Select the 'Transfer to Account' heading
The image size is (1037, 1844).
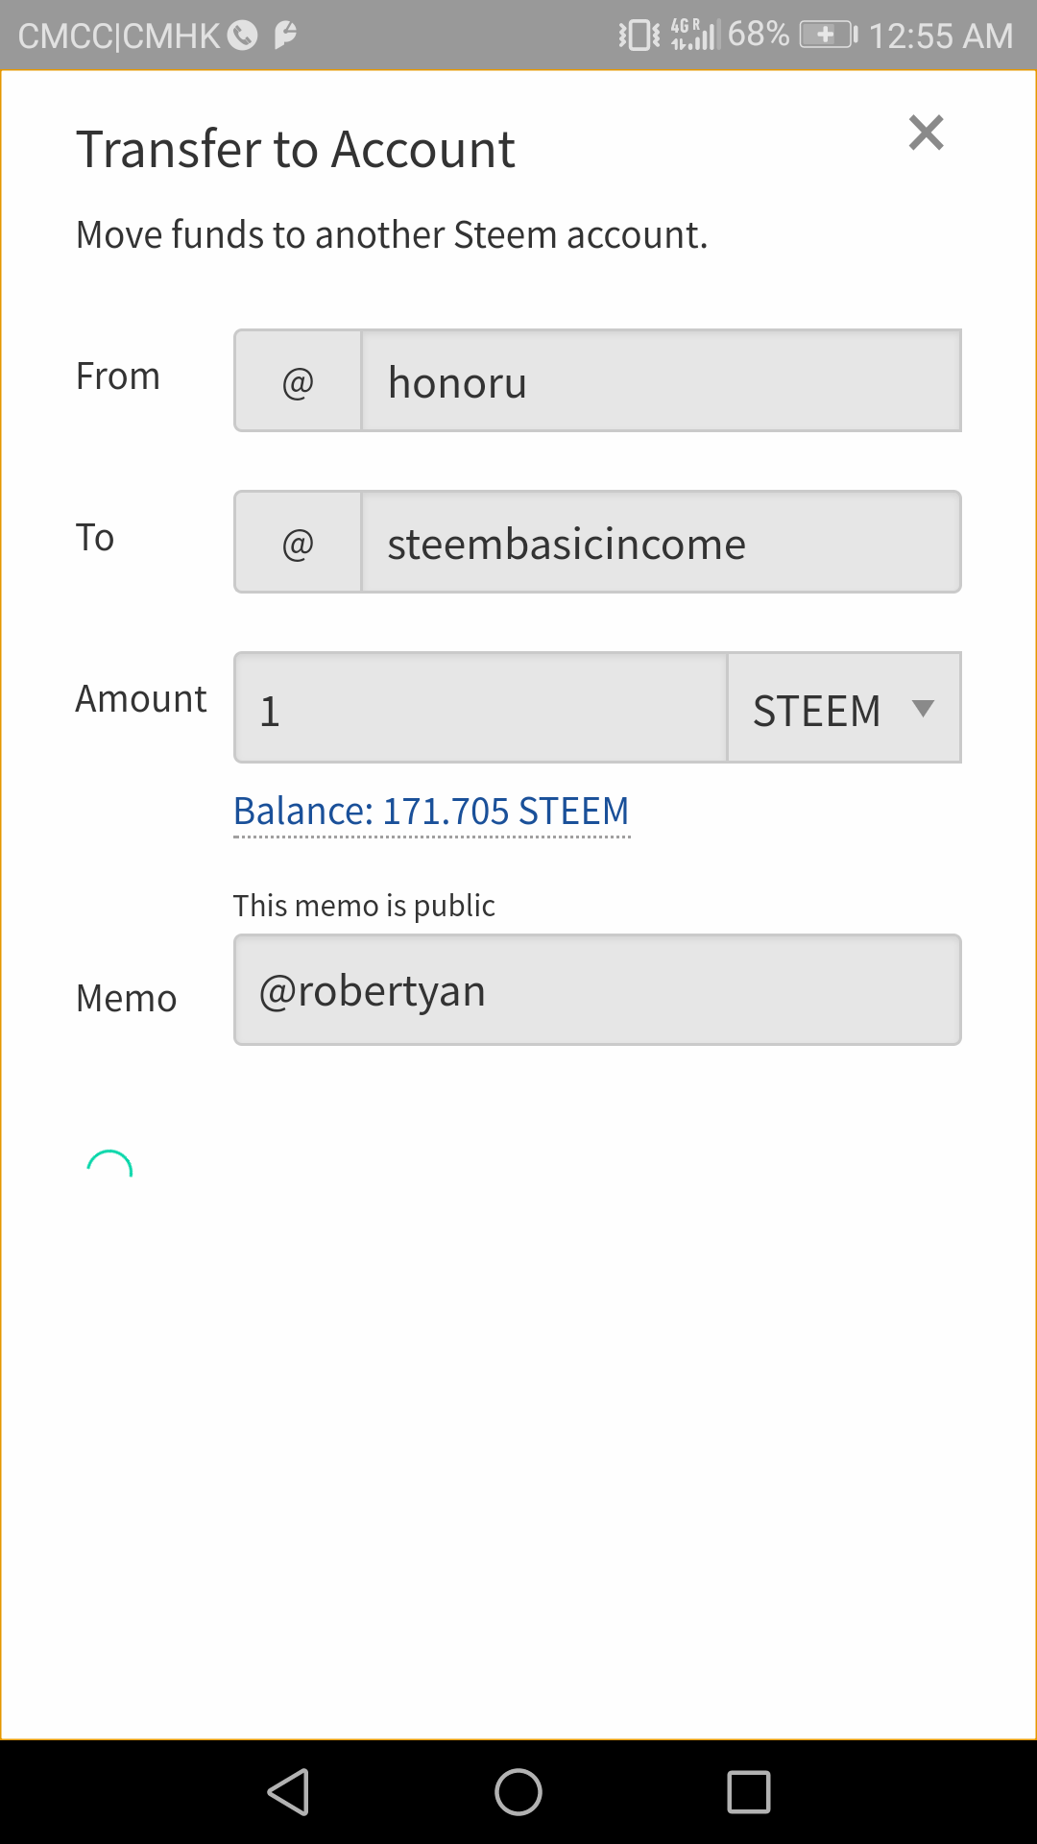tap(296, 150)
